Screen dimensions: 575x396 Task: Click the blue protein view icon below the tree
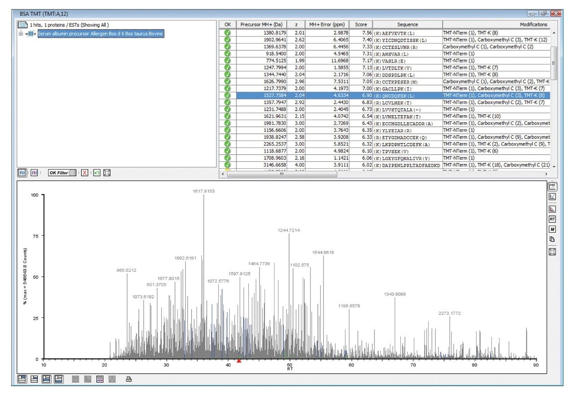(22, 173)
